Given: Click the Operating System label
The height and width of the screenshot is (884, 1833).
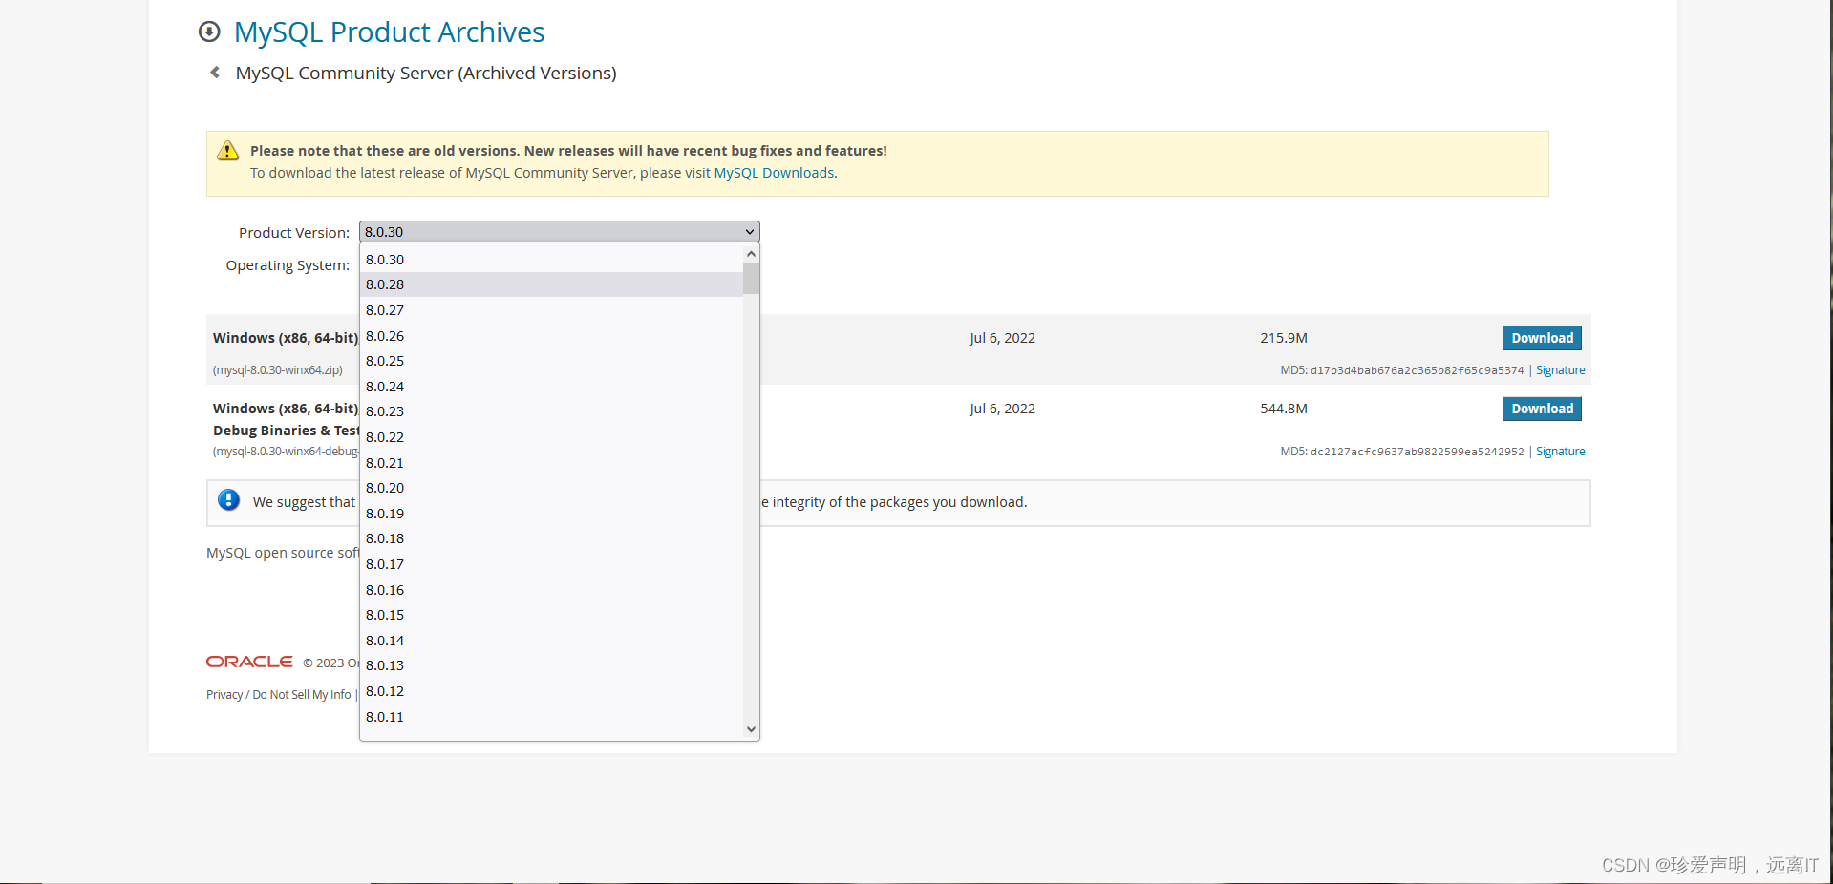Looking at the screenshot, I should pyautogui.click(x=288, y=265).
